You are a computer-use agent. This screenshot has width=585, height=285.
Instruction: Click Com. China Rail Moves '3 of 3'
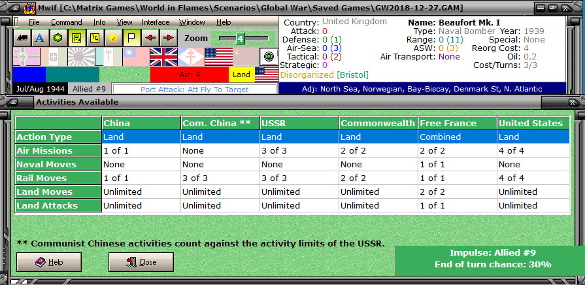tap(220, 178)
